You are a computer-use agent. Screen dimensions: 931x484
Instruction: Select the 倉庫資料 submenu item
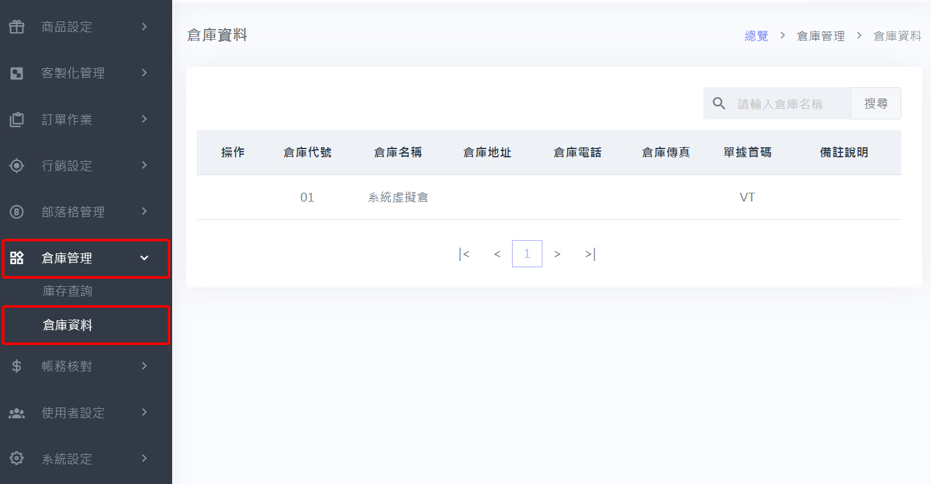[68, 325]
